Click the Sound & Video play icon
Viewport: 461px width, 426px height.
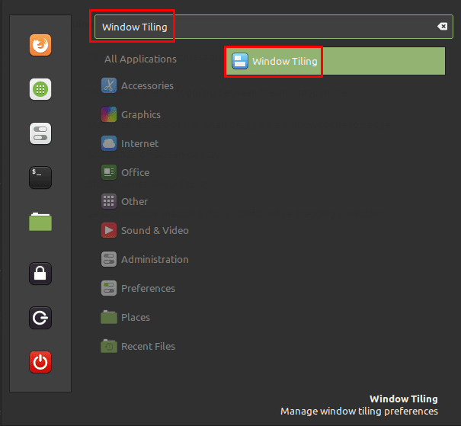coord(109,230)
